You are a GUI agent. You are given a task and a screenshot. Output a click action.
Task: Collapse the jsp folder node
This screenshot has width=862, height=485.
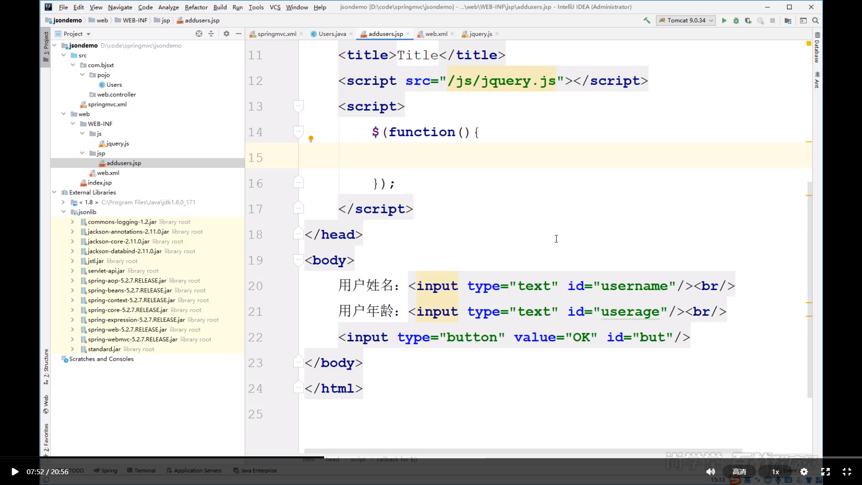(82, 153)
